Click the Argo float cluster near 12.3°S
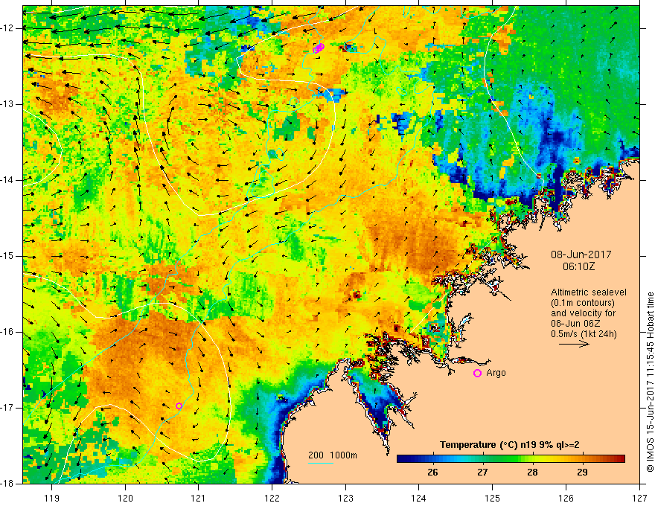This screenshot has width=655, height=506. point(319,48)
